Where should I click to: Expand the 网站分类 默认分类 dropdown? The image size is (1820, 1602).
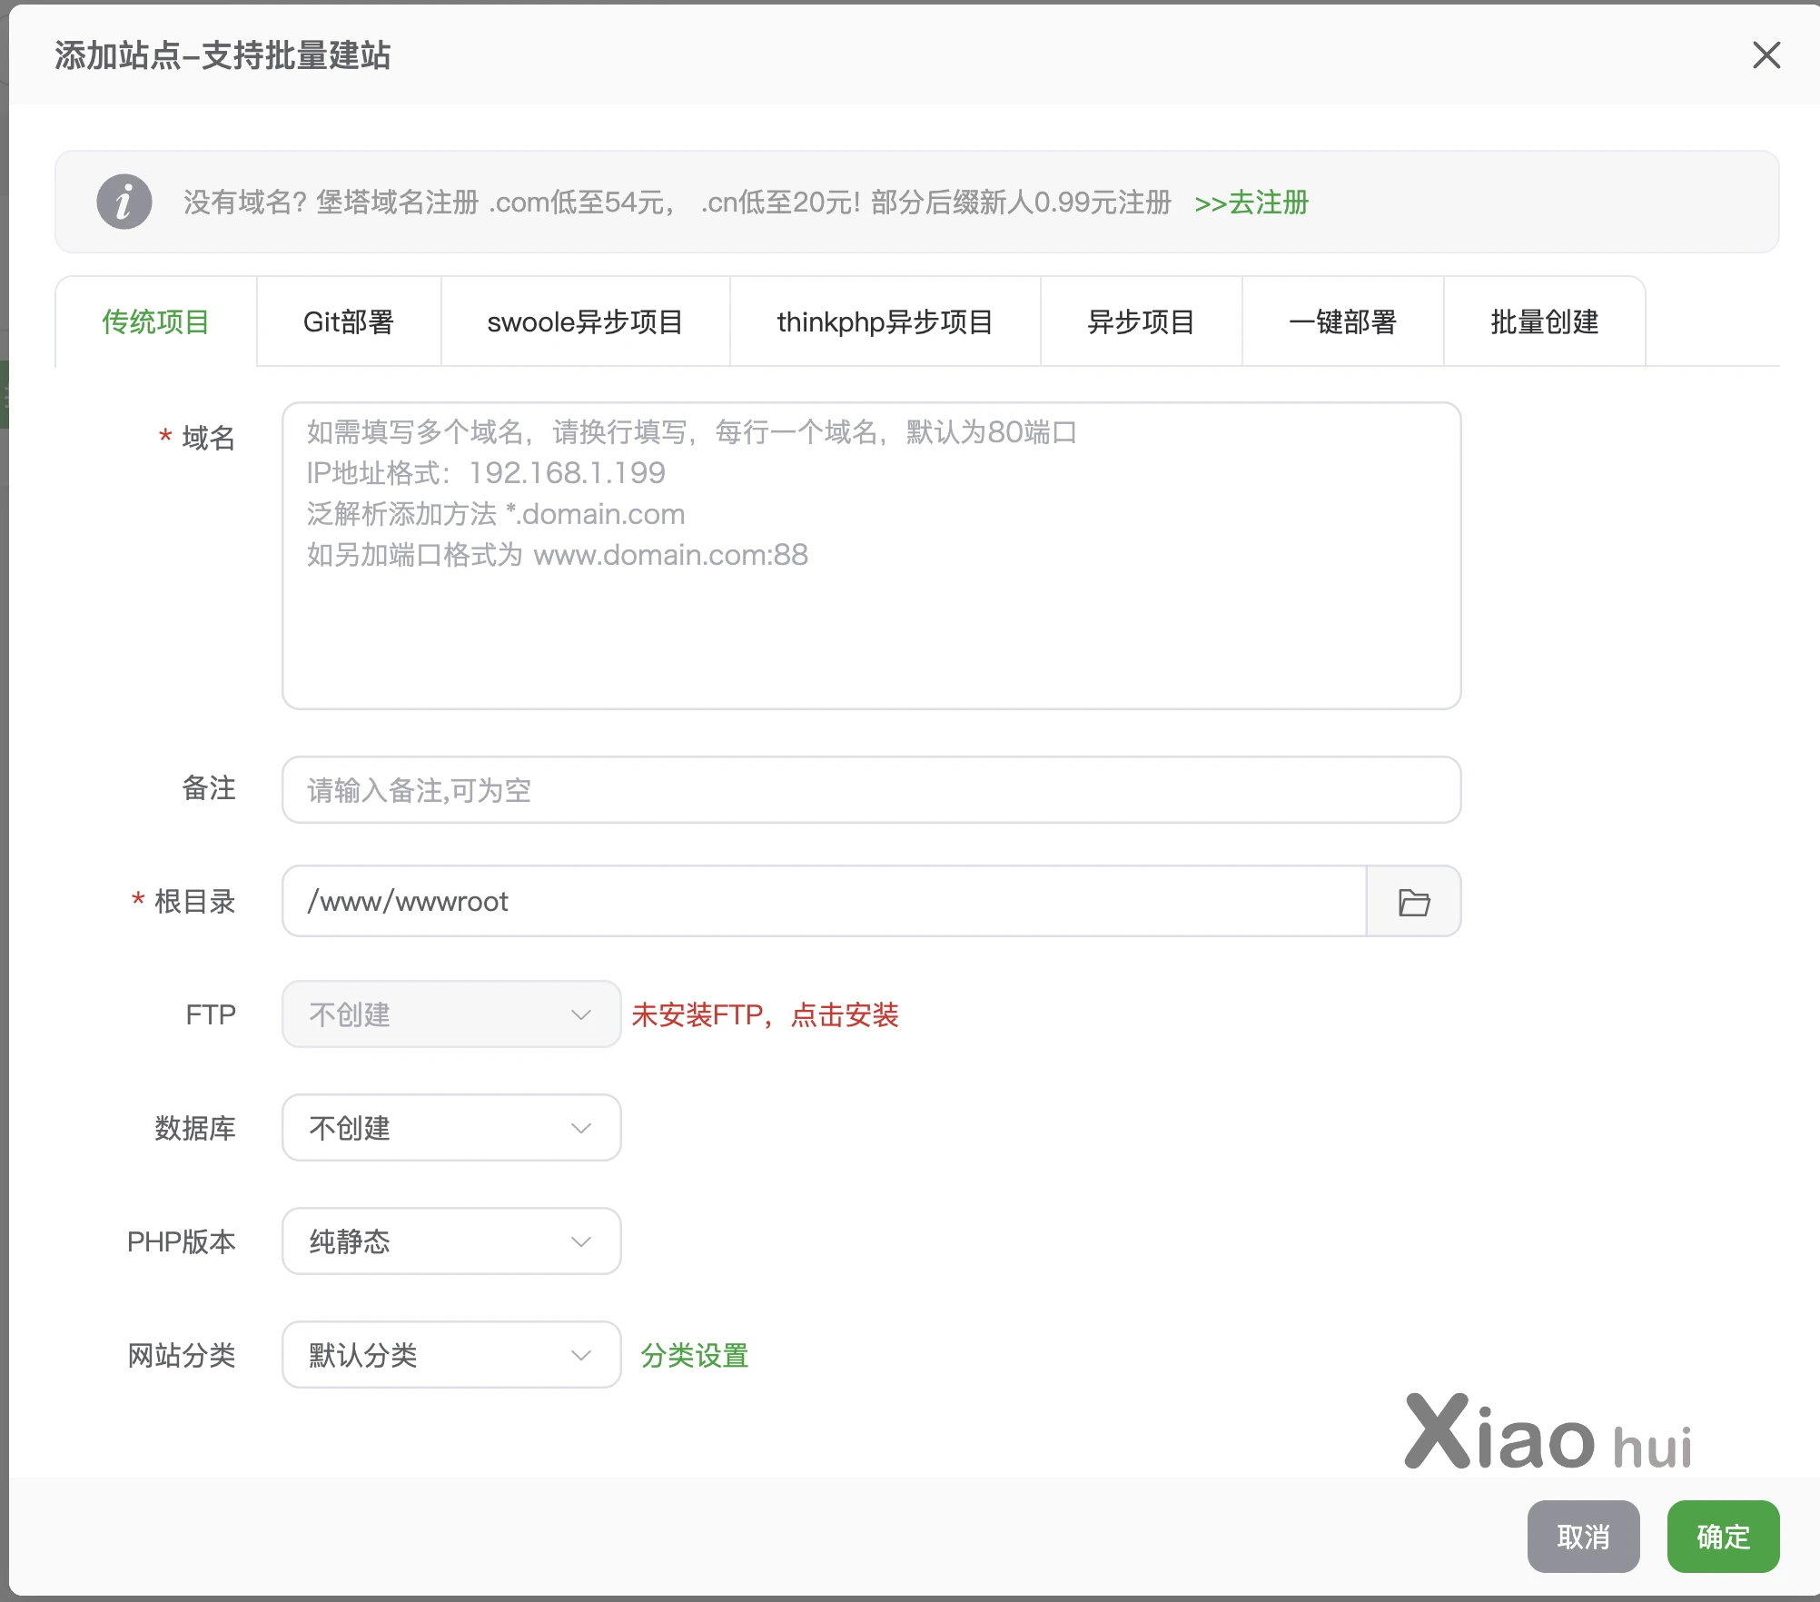(450, 1355)
